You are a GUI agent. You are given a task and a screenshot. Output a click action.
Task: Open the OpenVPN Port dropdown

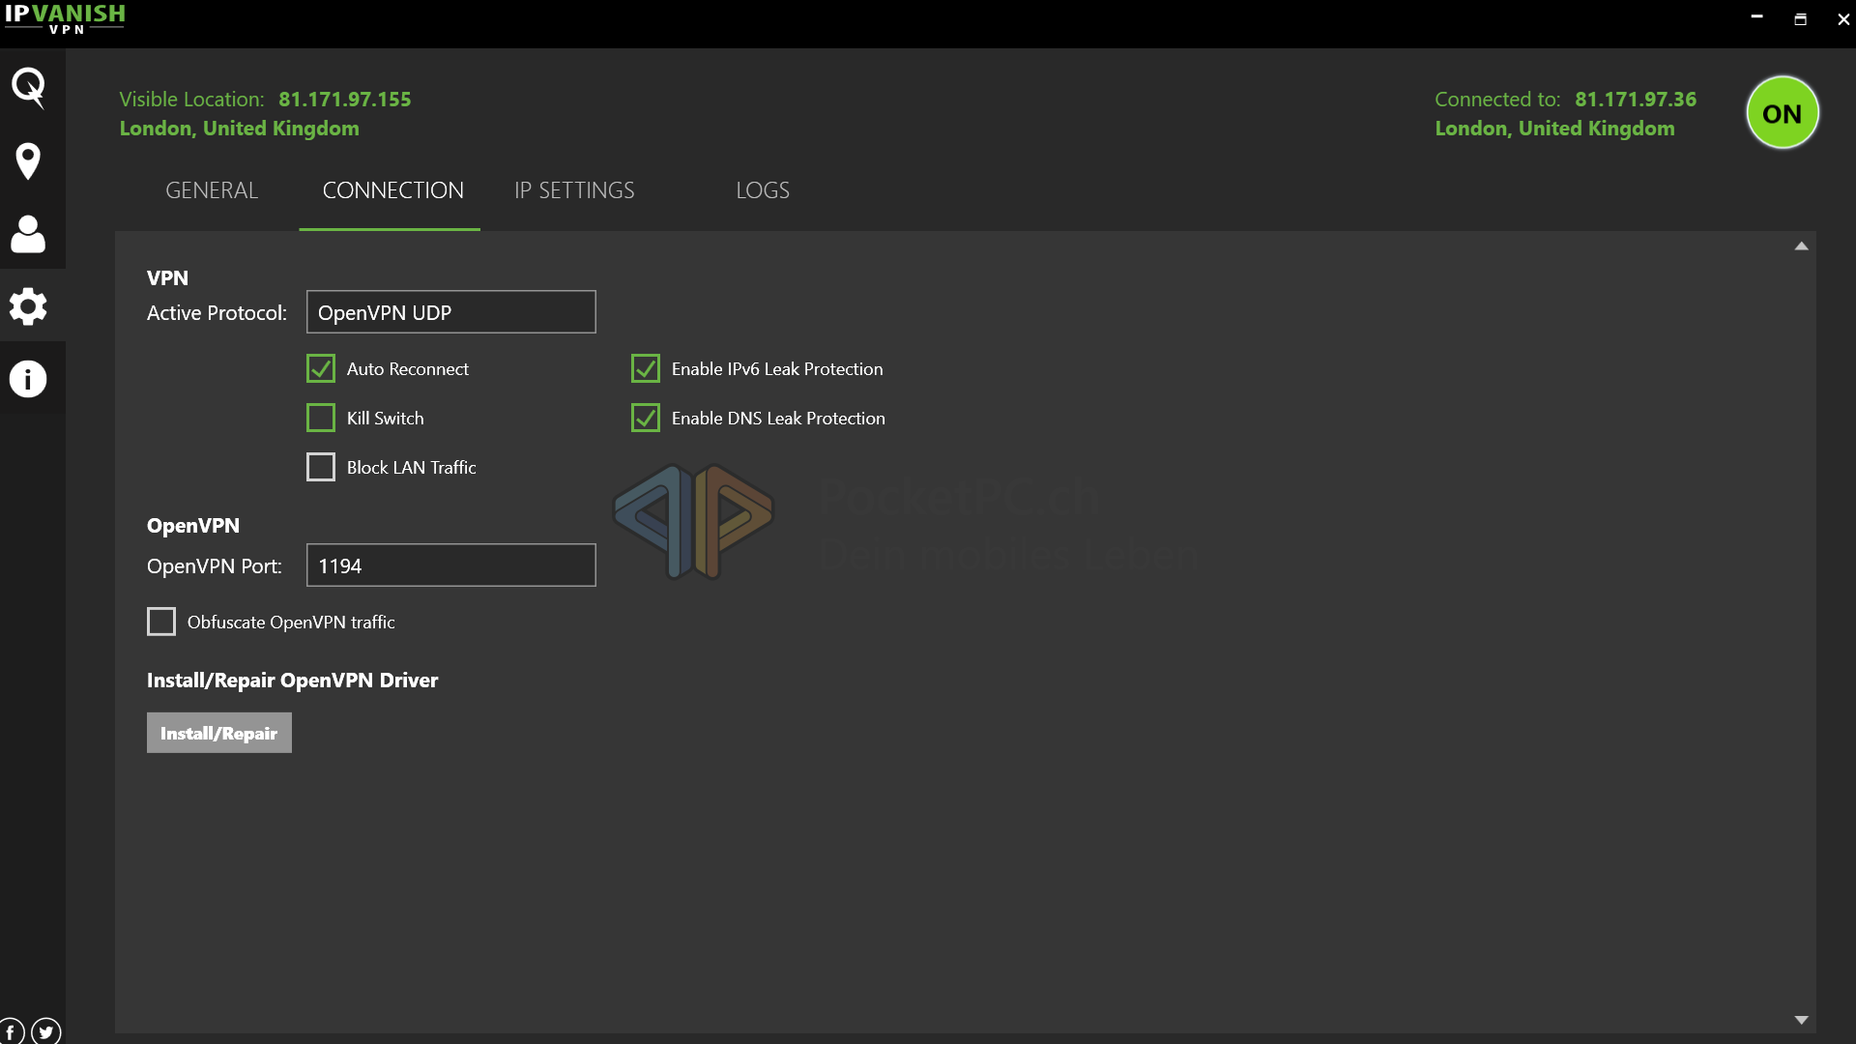[450, 565]
